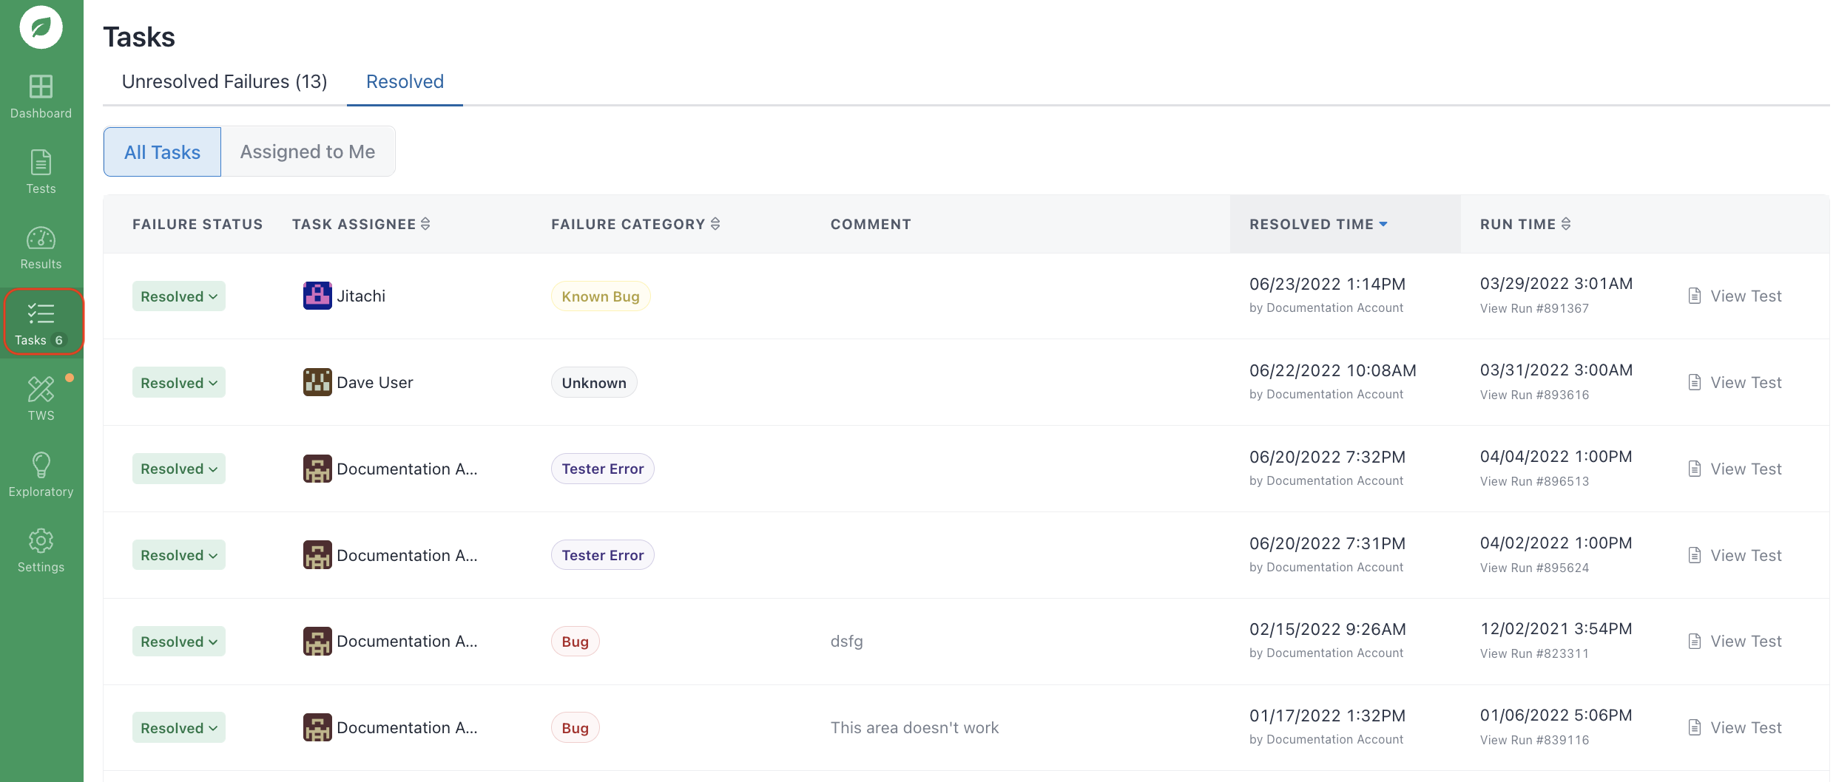1836x782 pixels.
Task: Open View Run #823311 link
Action: (x=1534, y=653)
